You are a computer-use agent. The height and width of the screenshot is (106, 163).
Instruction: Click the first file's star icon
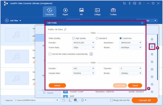click(x=34, y=40)
